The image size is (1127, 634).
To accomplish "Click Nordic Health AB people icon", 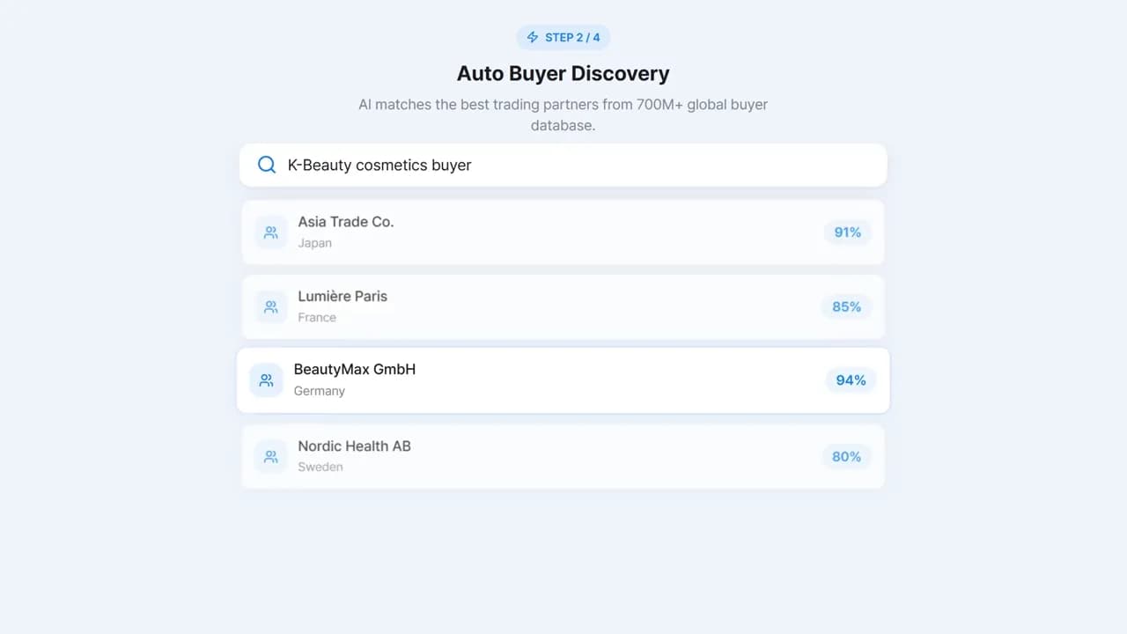I will 271,457.
